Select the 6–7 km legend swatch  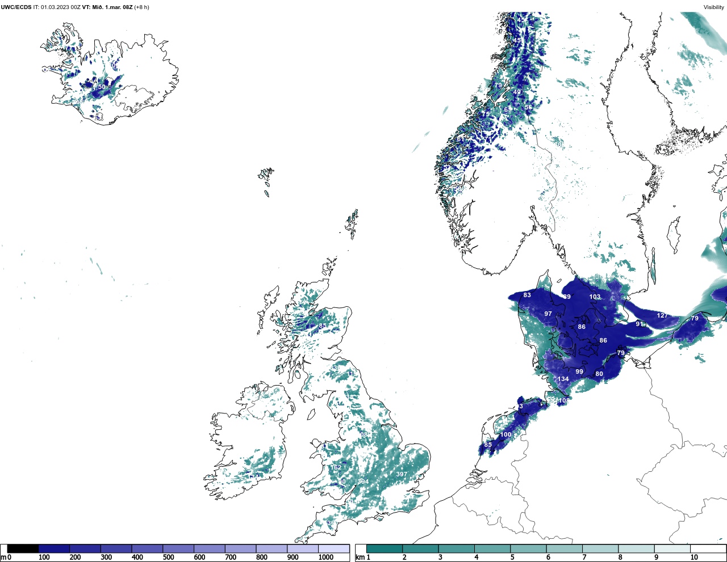[564, 549]
